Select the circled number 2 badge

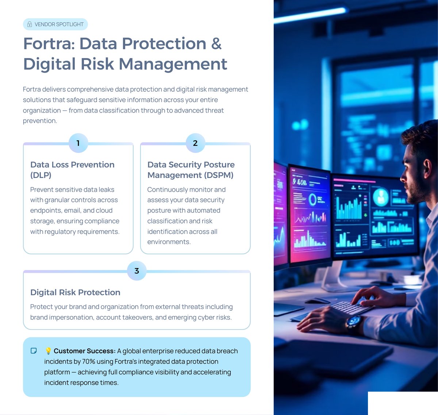click(x=195, y=143)
